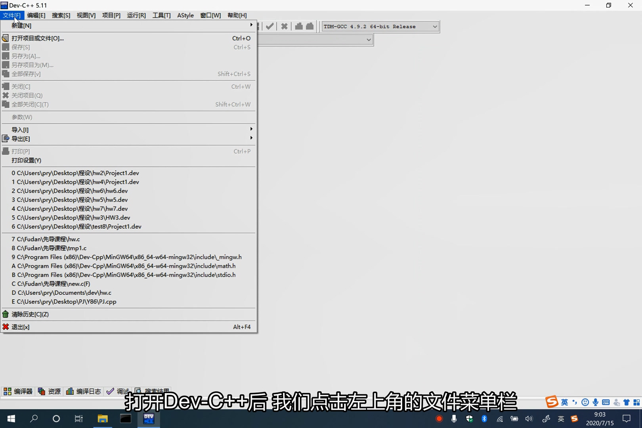Click the X abort compilation toolbar icon
This screenshot has height=428, width=642.
[284, 26]
